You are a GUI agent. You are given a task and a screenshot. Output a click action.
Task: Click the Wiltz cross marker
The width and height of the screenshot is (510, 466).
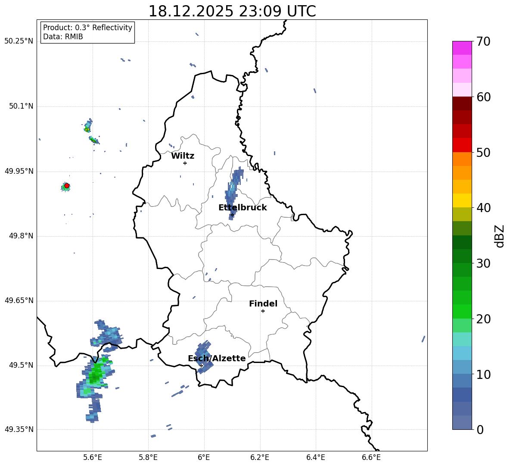[x=185, y=163]
